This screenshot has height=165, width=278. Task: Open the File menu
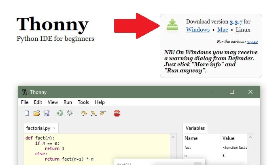pyautogui.click(x=25, y=102)
